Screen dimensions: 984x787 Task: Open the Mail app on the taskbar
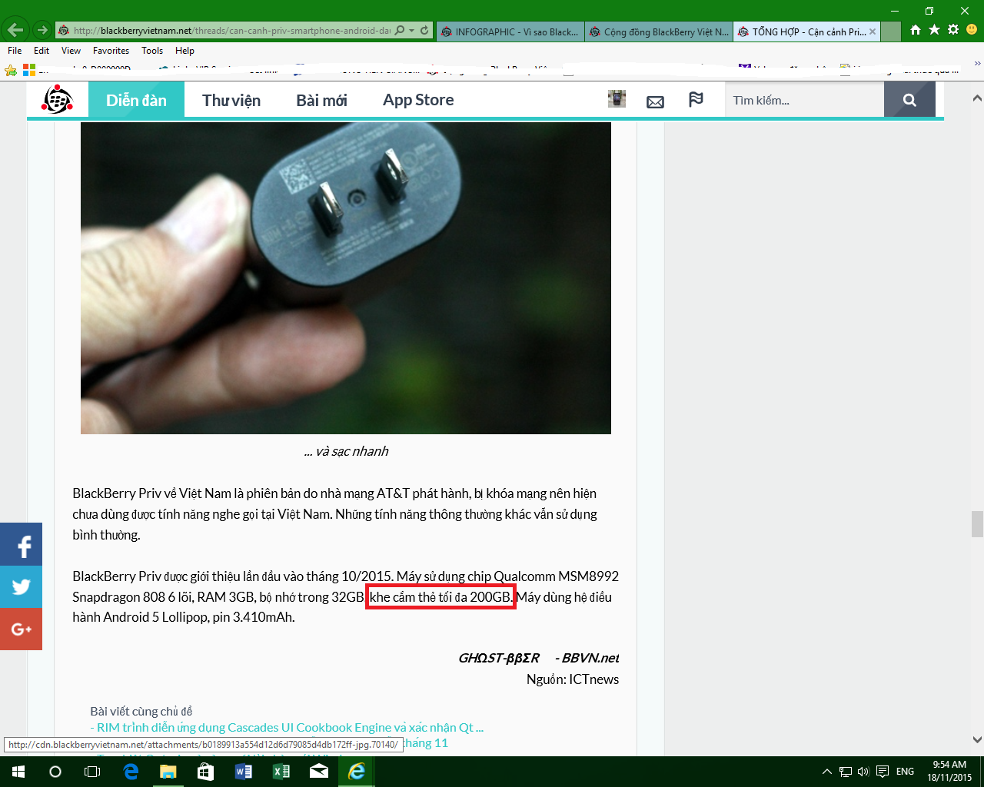(318, 772)
